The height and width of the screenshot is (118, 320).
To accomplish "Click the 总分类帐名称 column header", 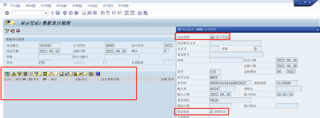I will point(123,79).
